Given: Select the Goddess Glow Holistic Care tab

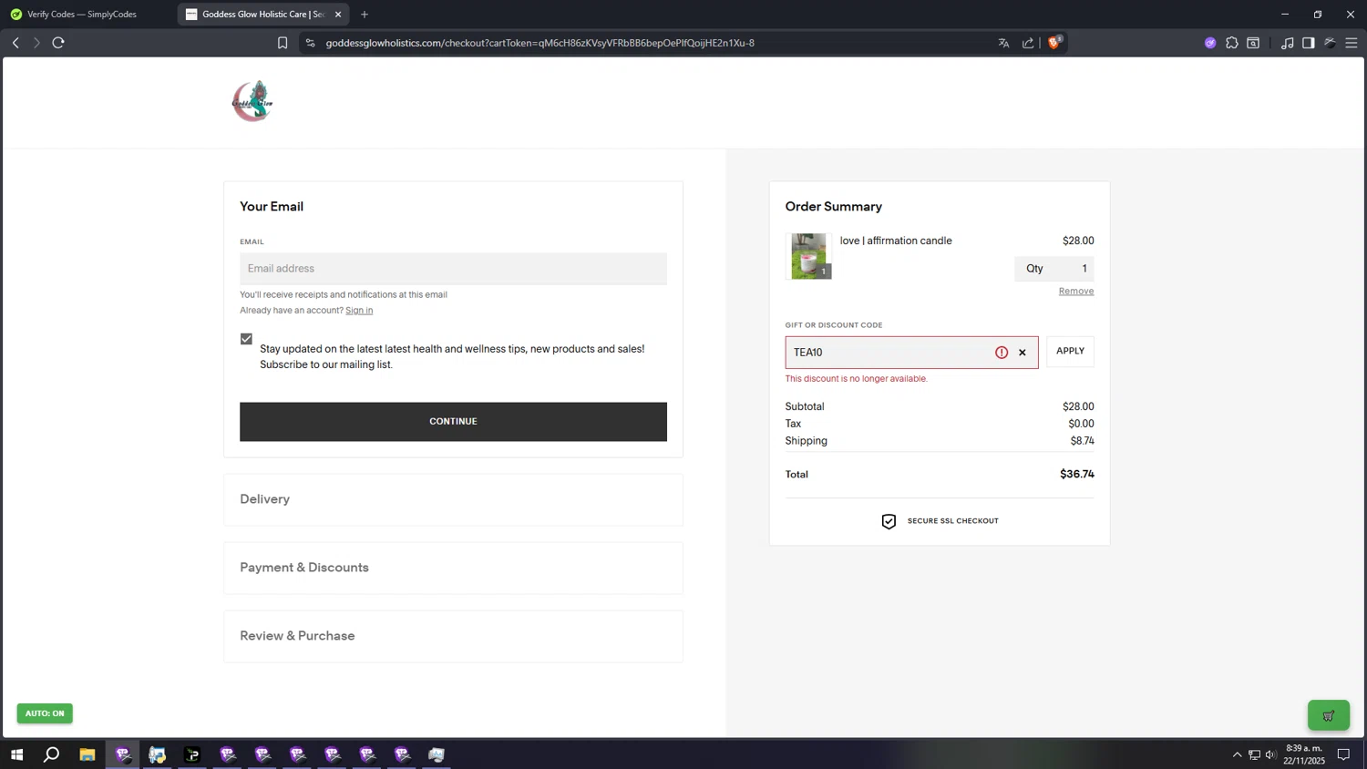Looking at the screenshot, I should (262, 15).
